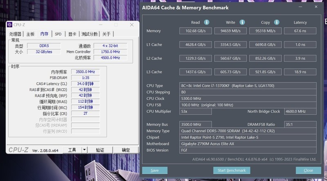Click the tRAS value 112 时钟
This screenshot has width=327, height=181.
coord(85,102)
